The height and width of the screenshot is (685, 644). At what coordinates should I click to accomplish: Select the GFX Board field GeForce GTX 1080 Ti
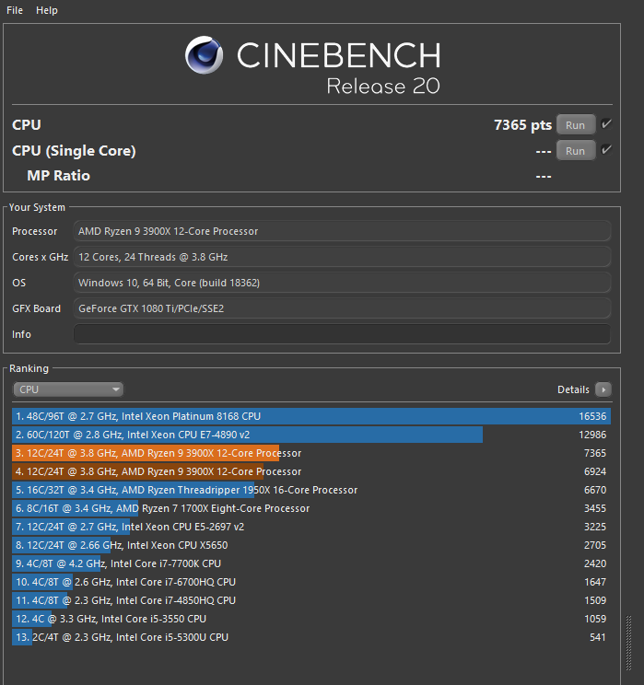click(342, 308)
